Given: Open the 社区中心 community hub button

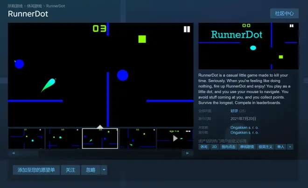Looking at the screenshot, I should click(284, 13).
